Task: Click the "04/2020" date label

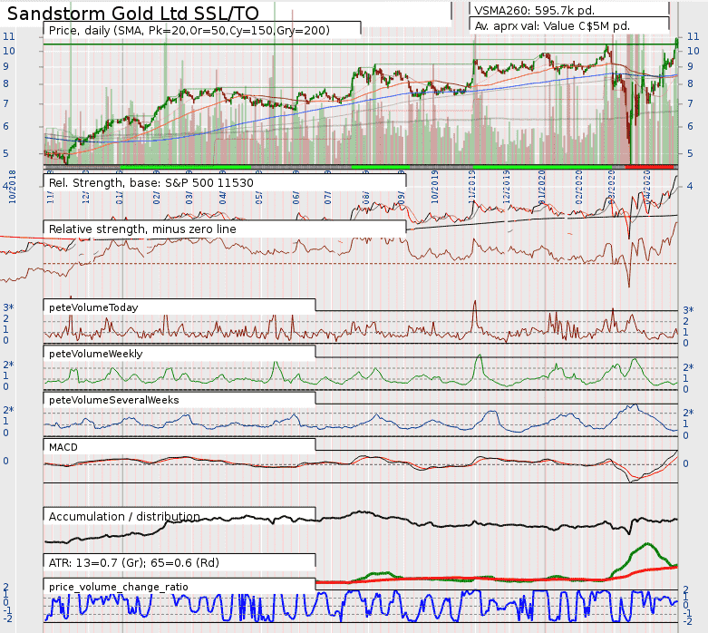Action: pyautogui.click(x=646, y=187)
